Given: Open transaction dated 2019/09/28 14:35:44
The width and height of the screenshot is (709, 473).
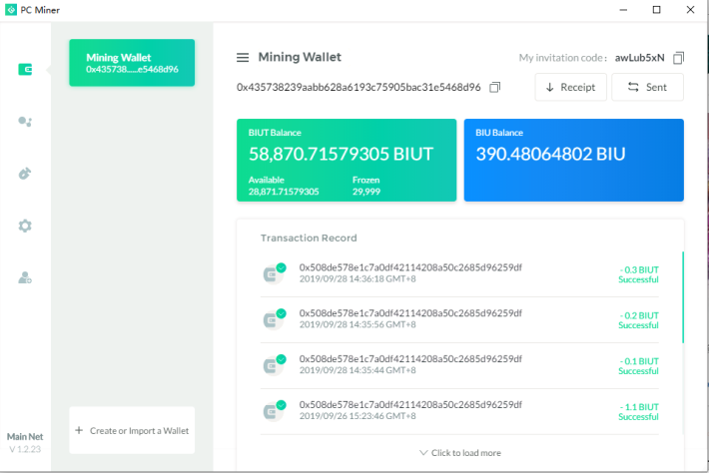Looking at the screenshot, I should tap(459, 365).
